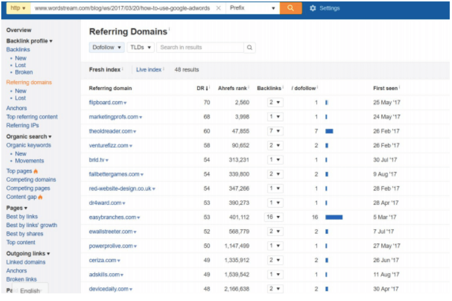Image resolution: width=452 pixels, height=301 pixels.
Task: Select the Fresh index tab
Action: [x=105, y=70]
